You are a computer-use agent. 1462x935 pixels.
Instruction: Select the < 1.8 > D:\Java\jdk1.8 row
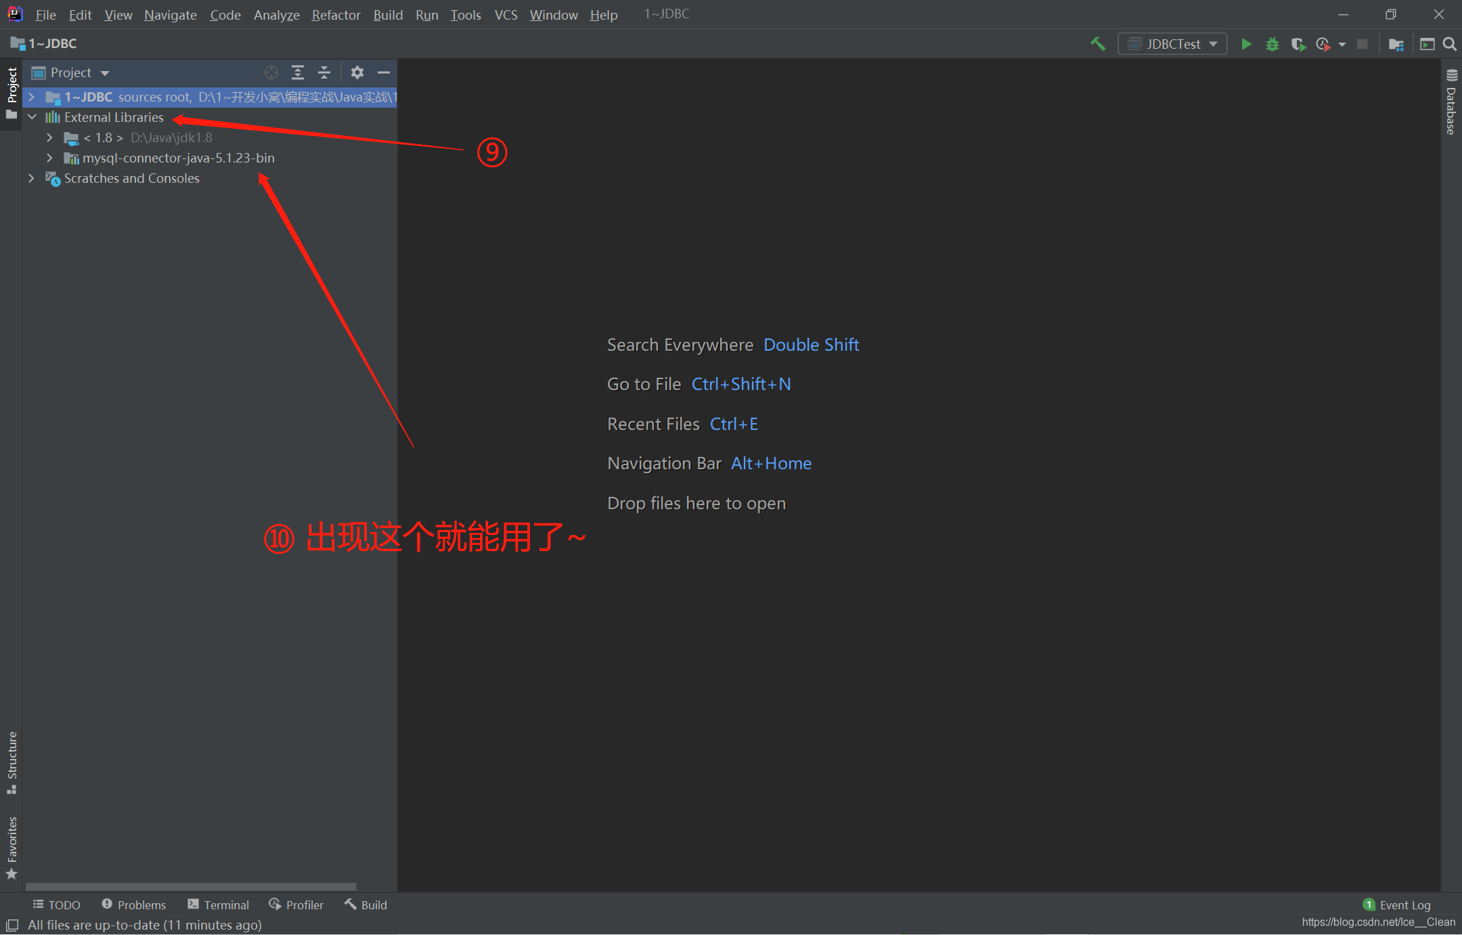[210, 137]
